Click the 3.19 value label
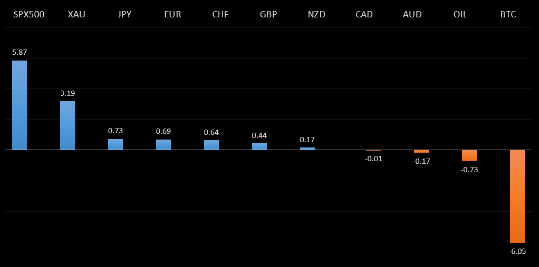 pyautogui.click(x=68, y=93)
